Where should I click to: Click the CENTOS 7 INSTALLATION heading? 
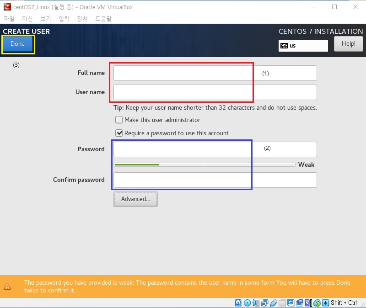[x=321, y=31]
